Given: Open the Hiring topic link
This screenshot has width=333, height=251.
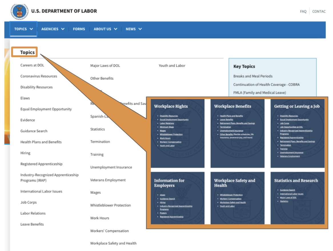Looking at the screenshot, I should [25, 153].
